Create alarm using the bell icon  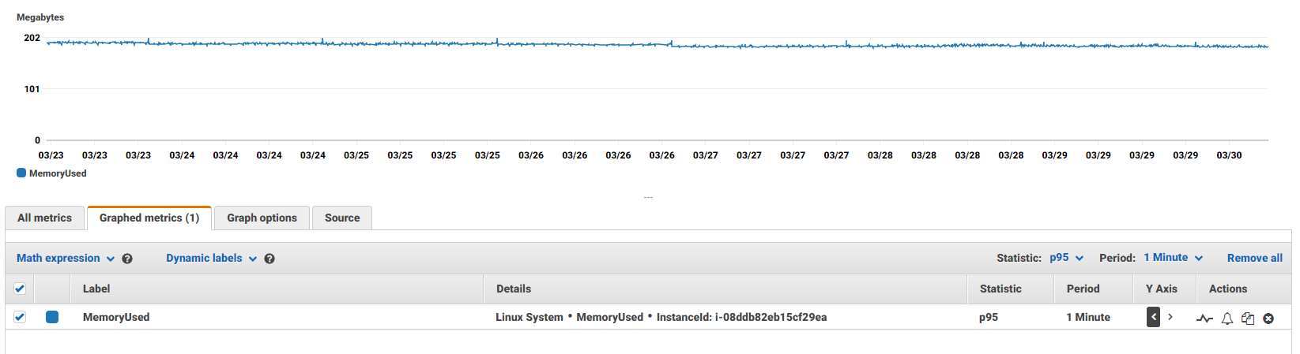1227,319
